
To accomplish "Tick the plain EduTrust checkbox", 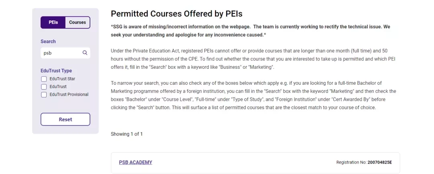I will point(44,87).
